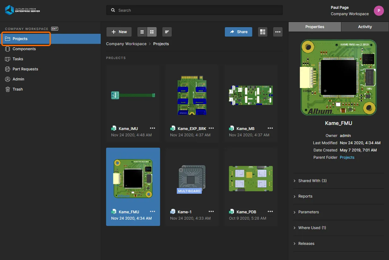
Task: Open the Kame_PDB card's more options menu
Action: click(270, 211)
